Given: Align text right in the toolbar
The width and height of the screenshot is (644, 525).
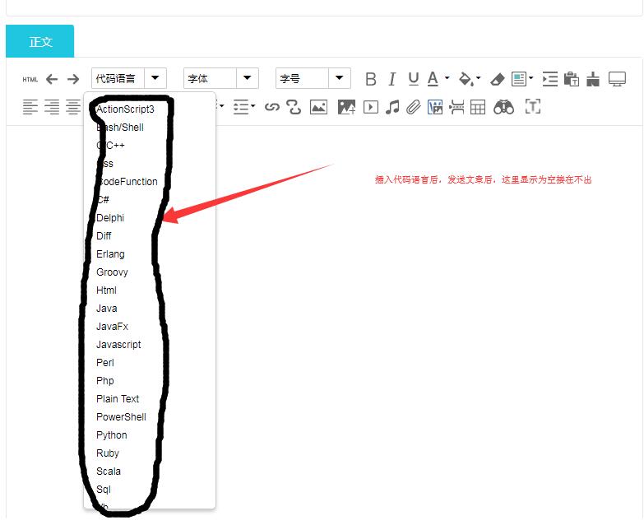Looking at the screenshot, I should (x=52, y=107).
